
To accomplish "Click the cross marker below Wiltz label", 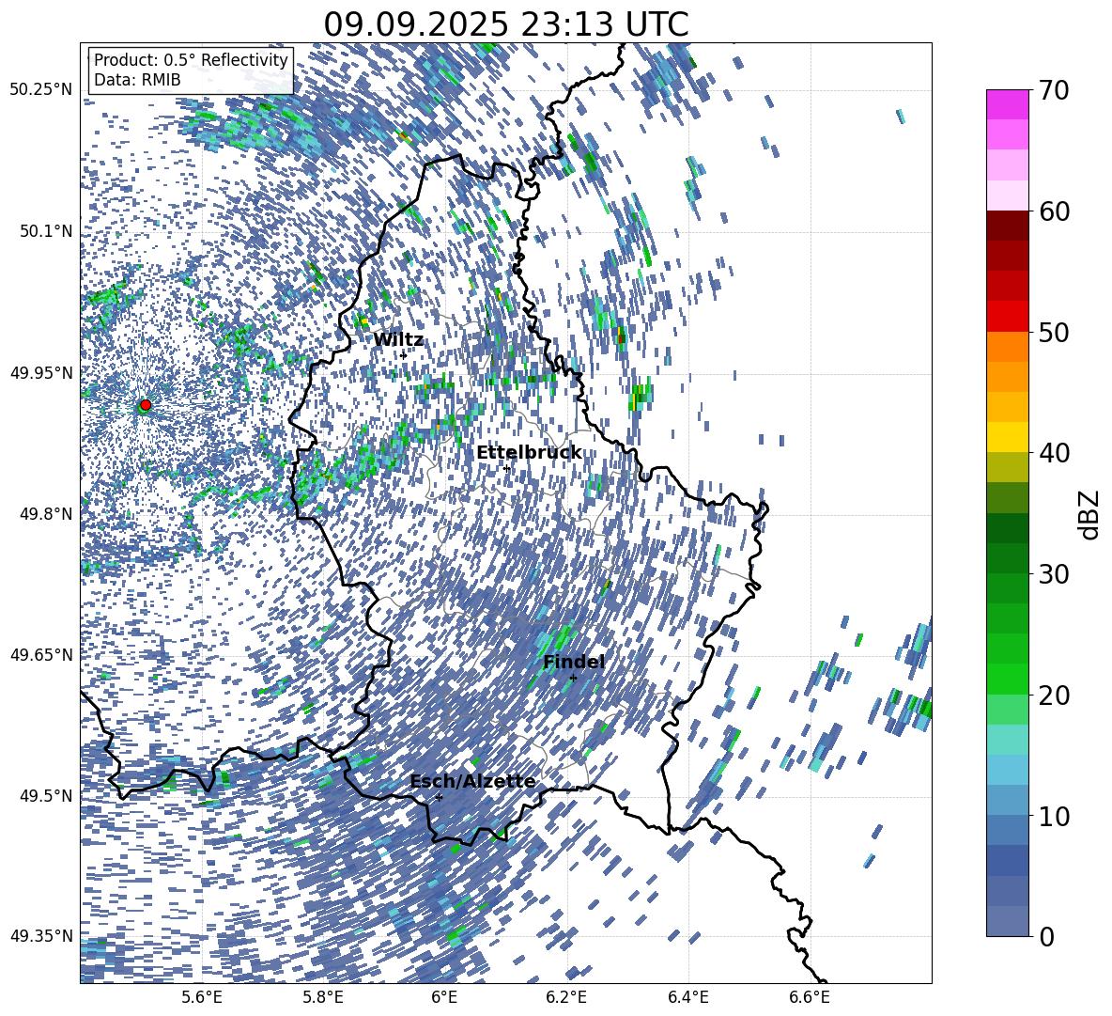I will pyautogui.click(x=403, y=355).
